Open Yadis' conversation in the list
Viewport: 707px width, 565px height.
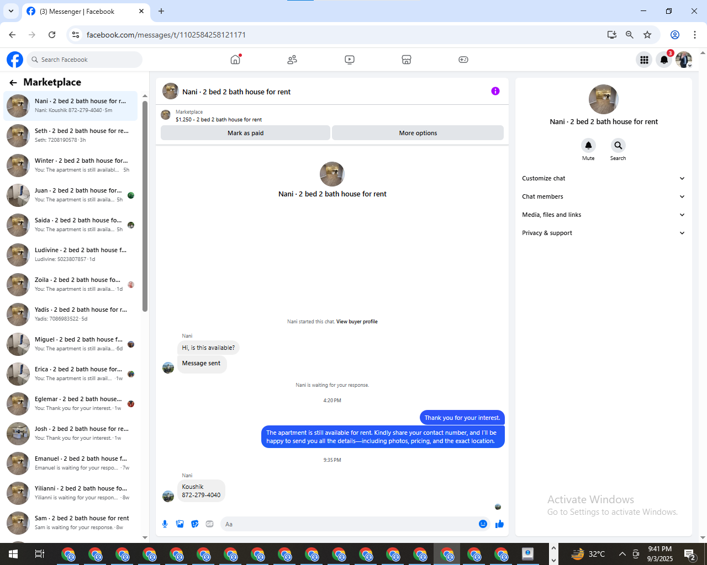[x=71, y=314]
